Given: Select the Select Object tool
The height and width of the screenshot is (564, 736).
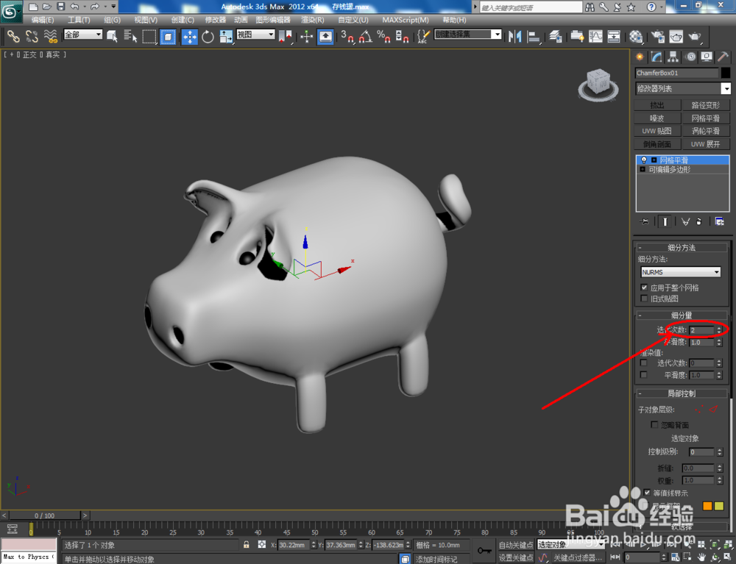Looking at the screenshot, I should tap(112, 36).
